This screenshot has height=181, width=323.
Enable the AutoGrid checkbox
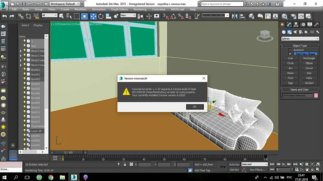(x=290, y=50)
